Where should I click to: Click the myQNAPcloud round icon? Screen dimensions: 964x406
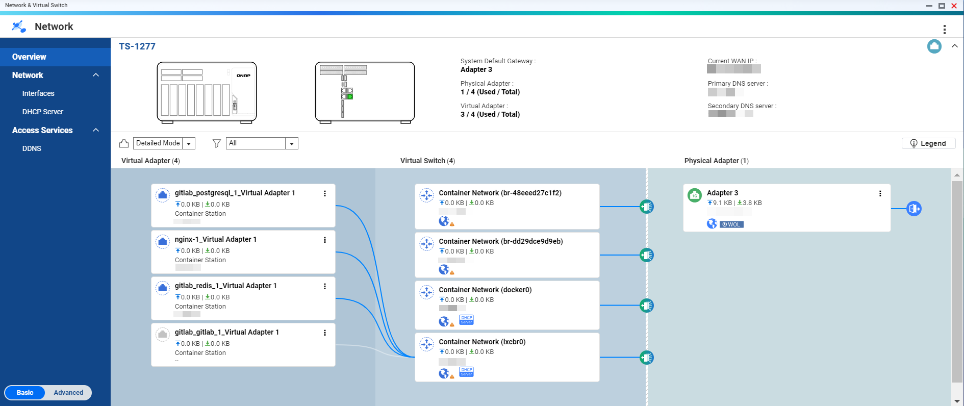(x=934, y=46)
